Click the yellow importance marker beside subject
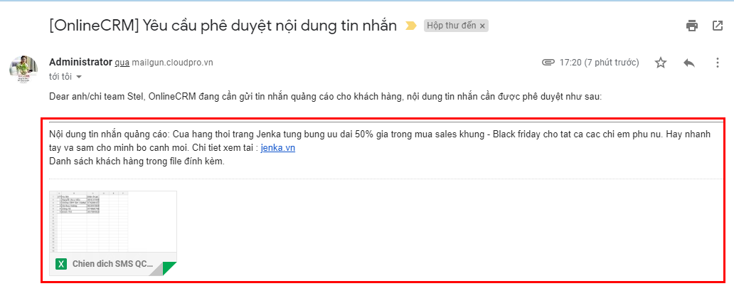The height and width of the screenshot is (291, 734). coord(410,26)
